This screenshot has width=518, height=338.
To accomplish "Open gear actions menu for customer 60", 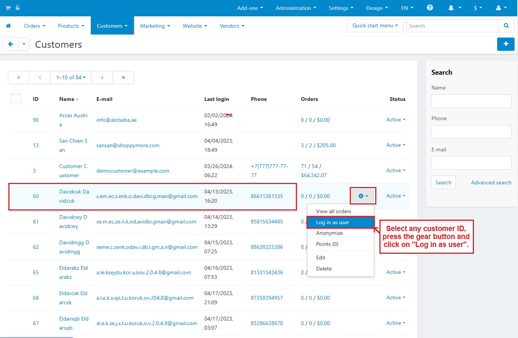I will [x=363, y=196].
